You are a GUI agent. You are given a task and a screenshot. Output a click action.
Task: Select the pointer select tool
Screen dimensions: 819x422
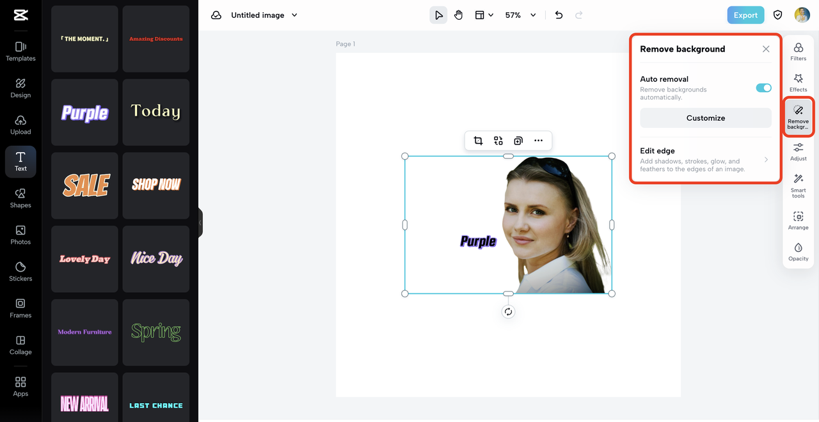[x=438, y=15]
